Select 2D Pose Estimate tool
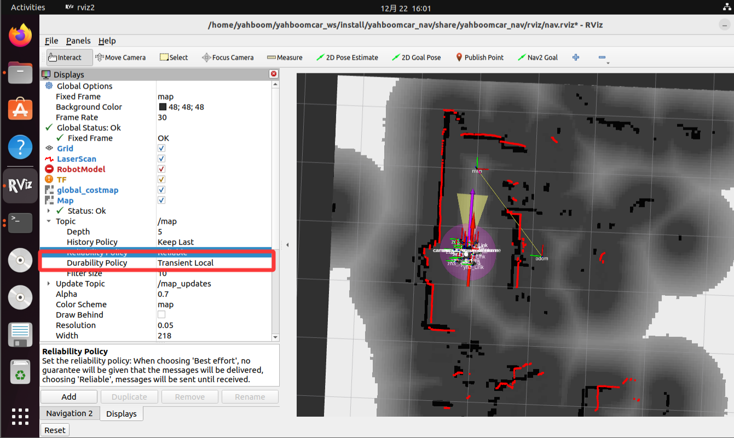 pyautogui.click(x=348, y=57)
